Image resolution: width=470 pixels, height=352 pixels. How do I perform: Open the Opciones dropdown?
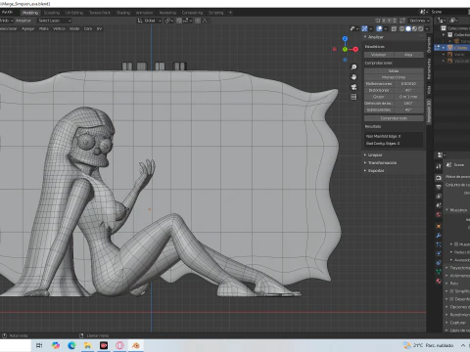tap(420, 21)
